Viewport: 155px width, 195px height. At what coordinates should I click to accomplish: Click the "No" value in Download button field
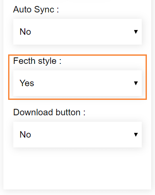click(25, 135)
